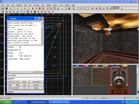139x104 pixels.
Task: Open the Windows start menu
Action: tap(6, 102)
